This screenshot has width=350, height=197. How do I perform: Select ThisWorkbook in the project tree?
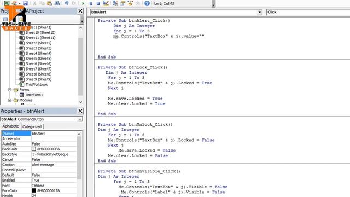coord(37,84)
